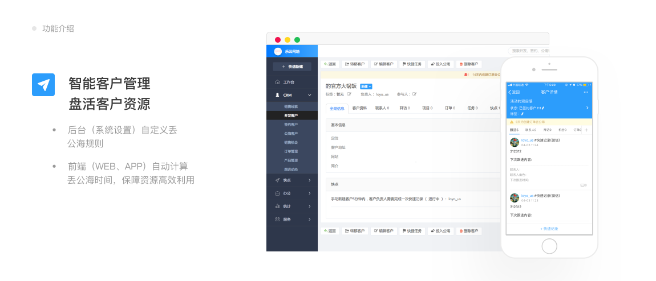Screen dimensions: 656x281
Task: Click the bottom 转移客户 transfer button
Action: 355,230
